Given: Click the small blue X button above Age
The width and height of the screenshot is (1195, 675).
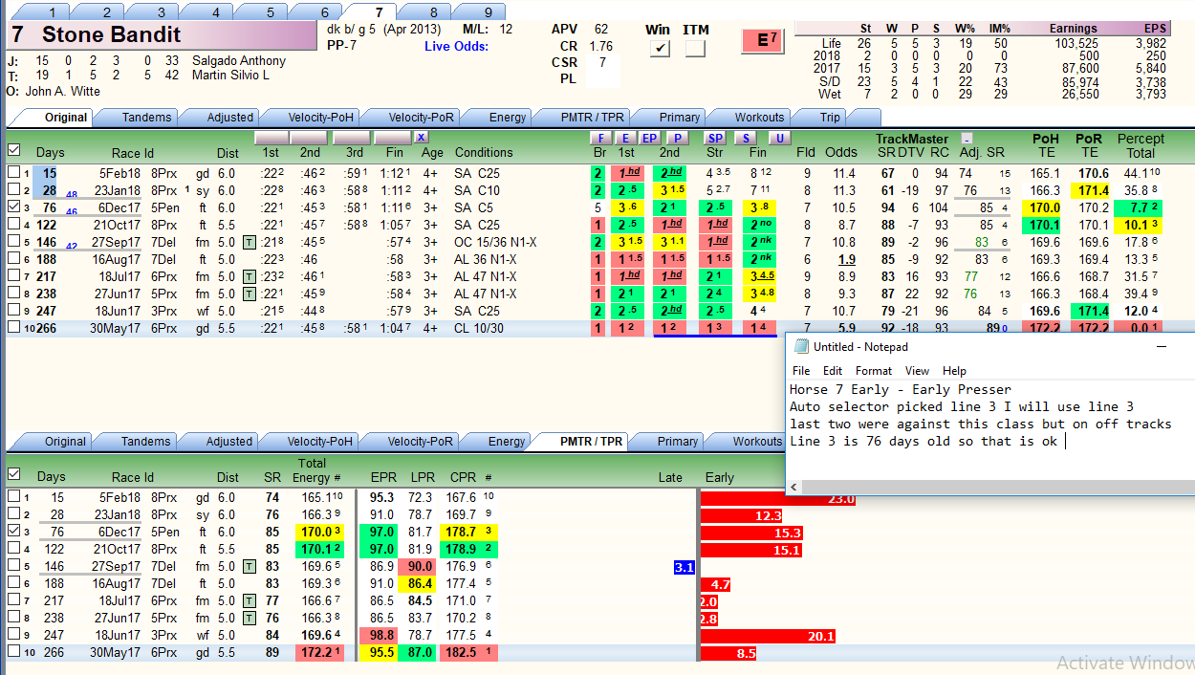Looking at the screenshot, I should pyautogui.click(x=421, y=138).
